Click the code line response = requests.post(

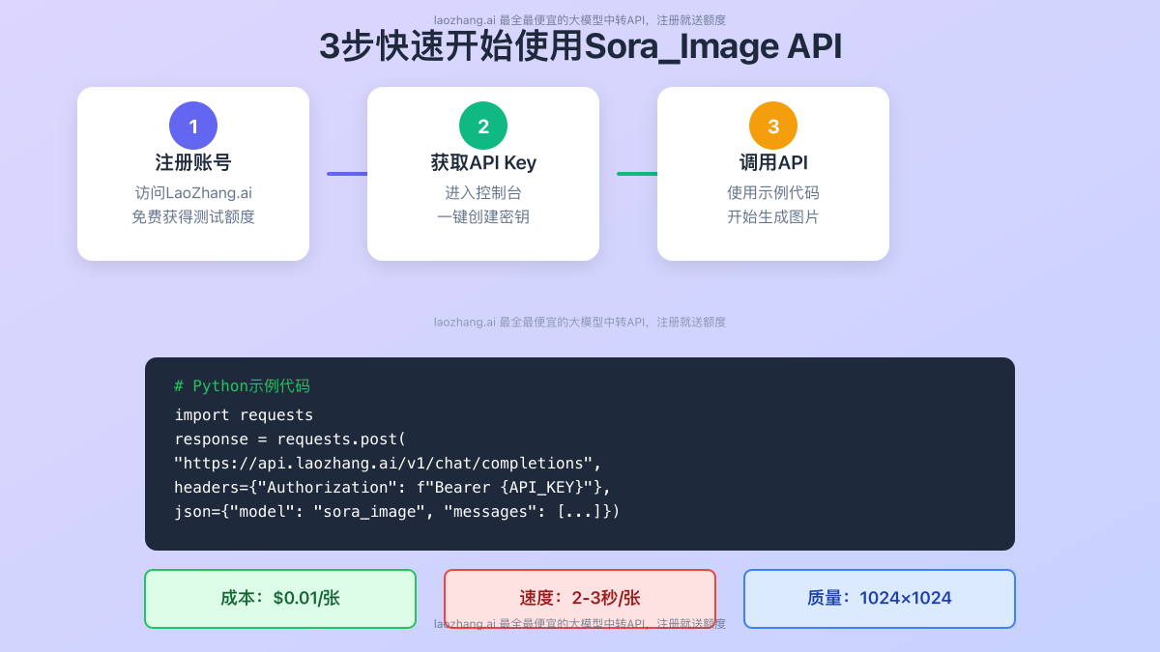click(x=290, y=439)
